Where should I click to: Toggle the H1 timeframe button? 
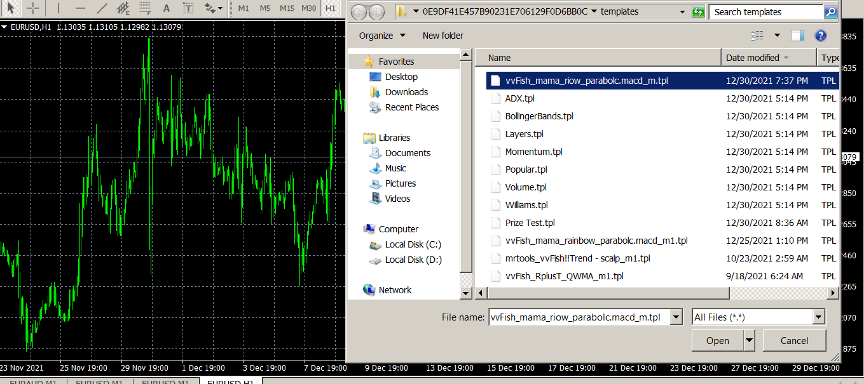[330, 8]
